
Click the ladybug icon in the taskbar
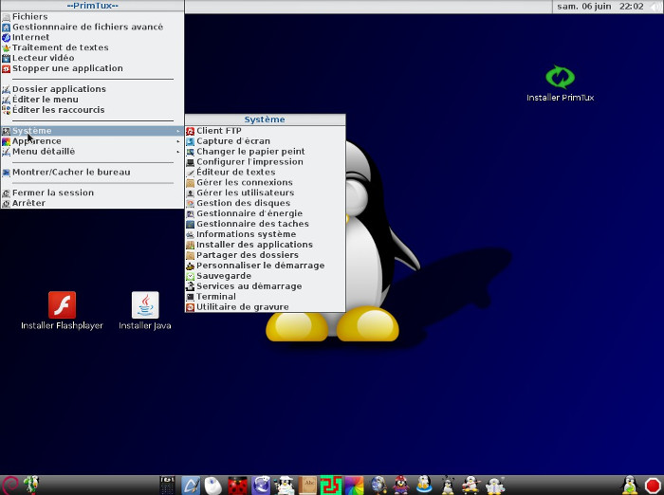[238, 486]
